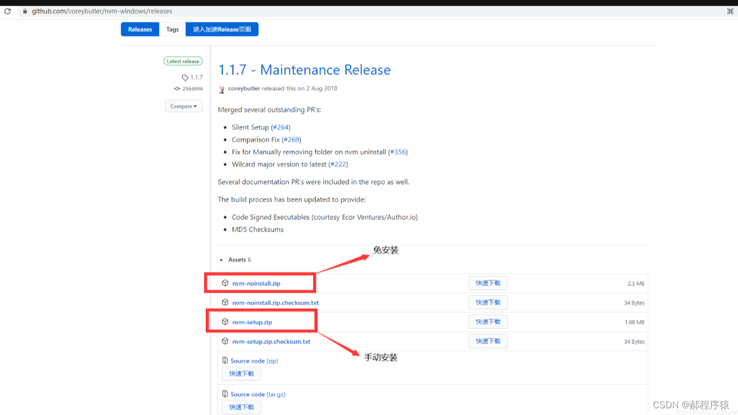Open Source code (tar.gz) link

(x=258, y=394)
